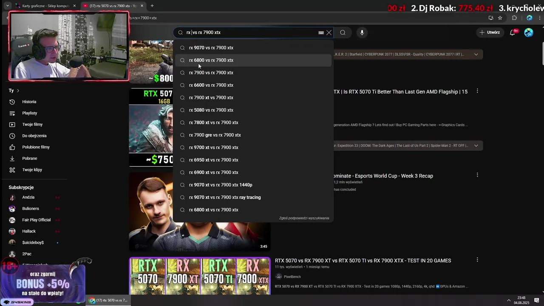
Task: Open Windows notification center icon
Action: click(x=537, y=300)
